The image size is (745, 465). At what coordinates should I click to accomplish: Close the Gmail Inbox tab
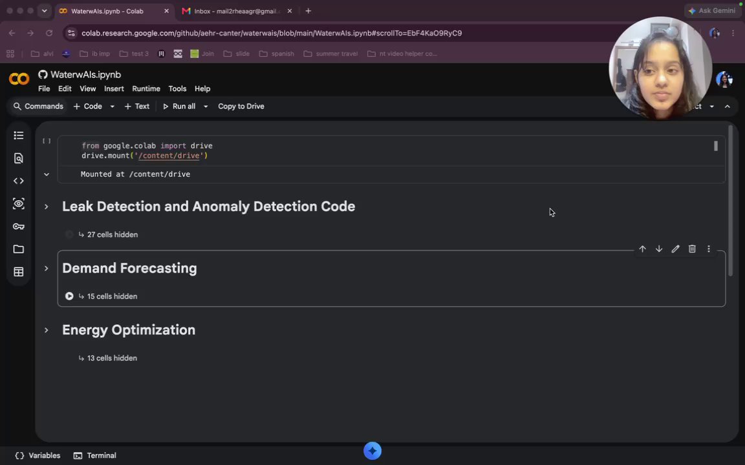coord(290,11)
